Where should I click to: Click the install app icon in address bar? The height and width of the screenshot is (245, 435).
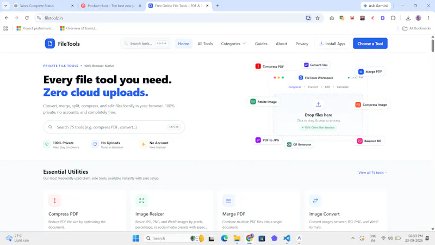(308, 18)
